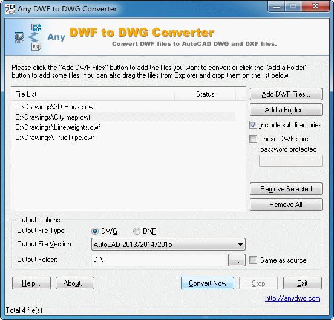Image resolution: width=334 pixels, height=320 pixels.
Task: Click the File List column header
Action: click(93, 94)
